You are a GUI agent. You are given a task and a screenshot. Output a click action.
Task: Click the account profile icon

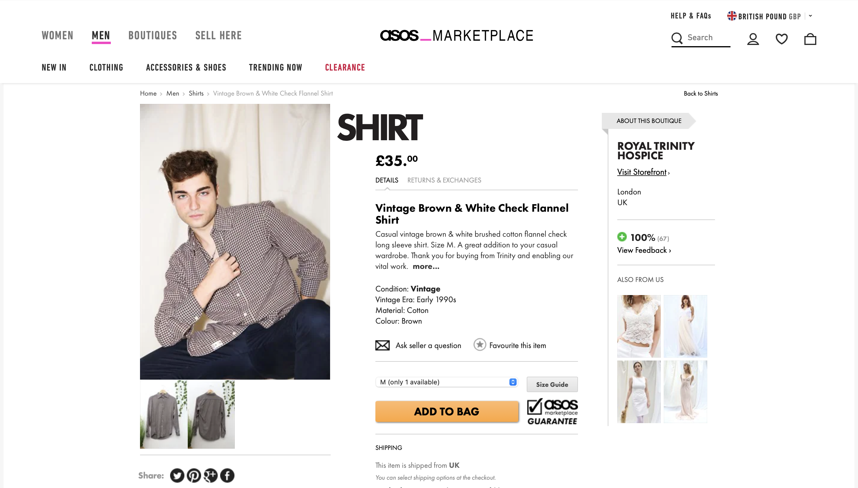pos(753,39)
